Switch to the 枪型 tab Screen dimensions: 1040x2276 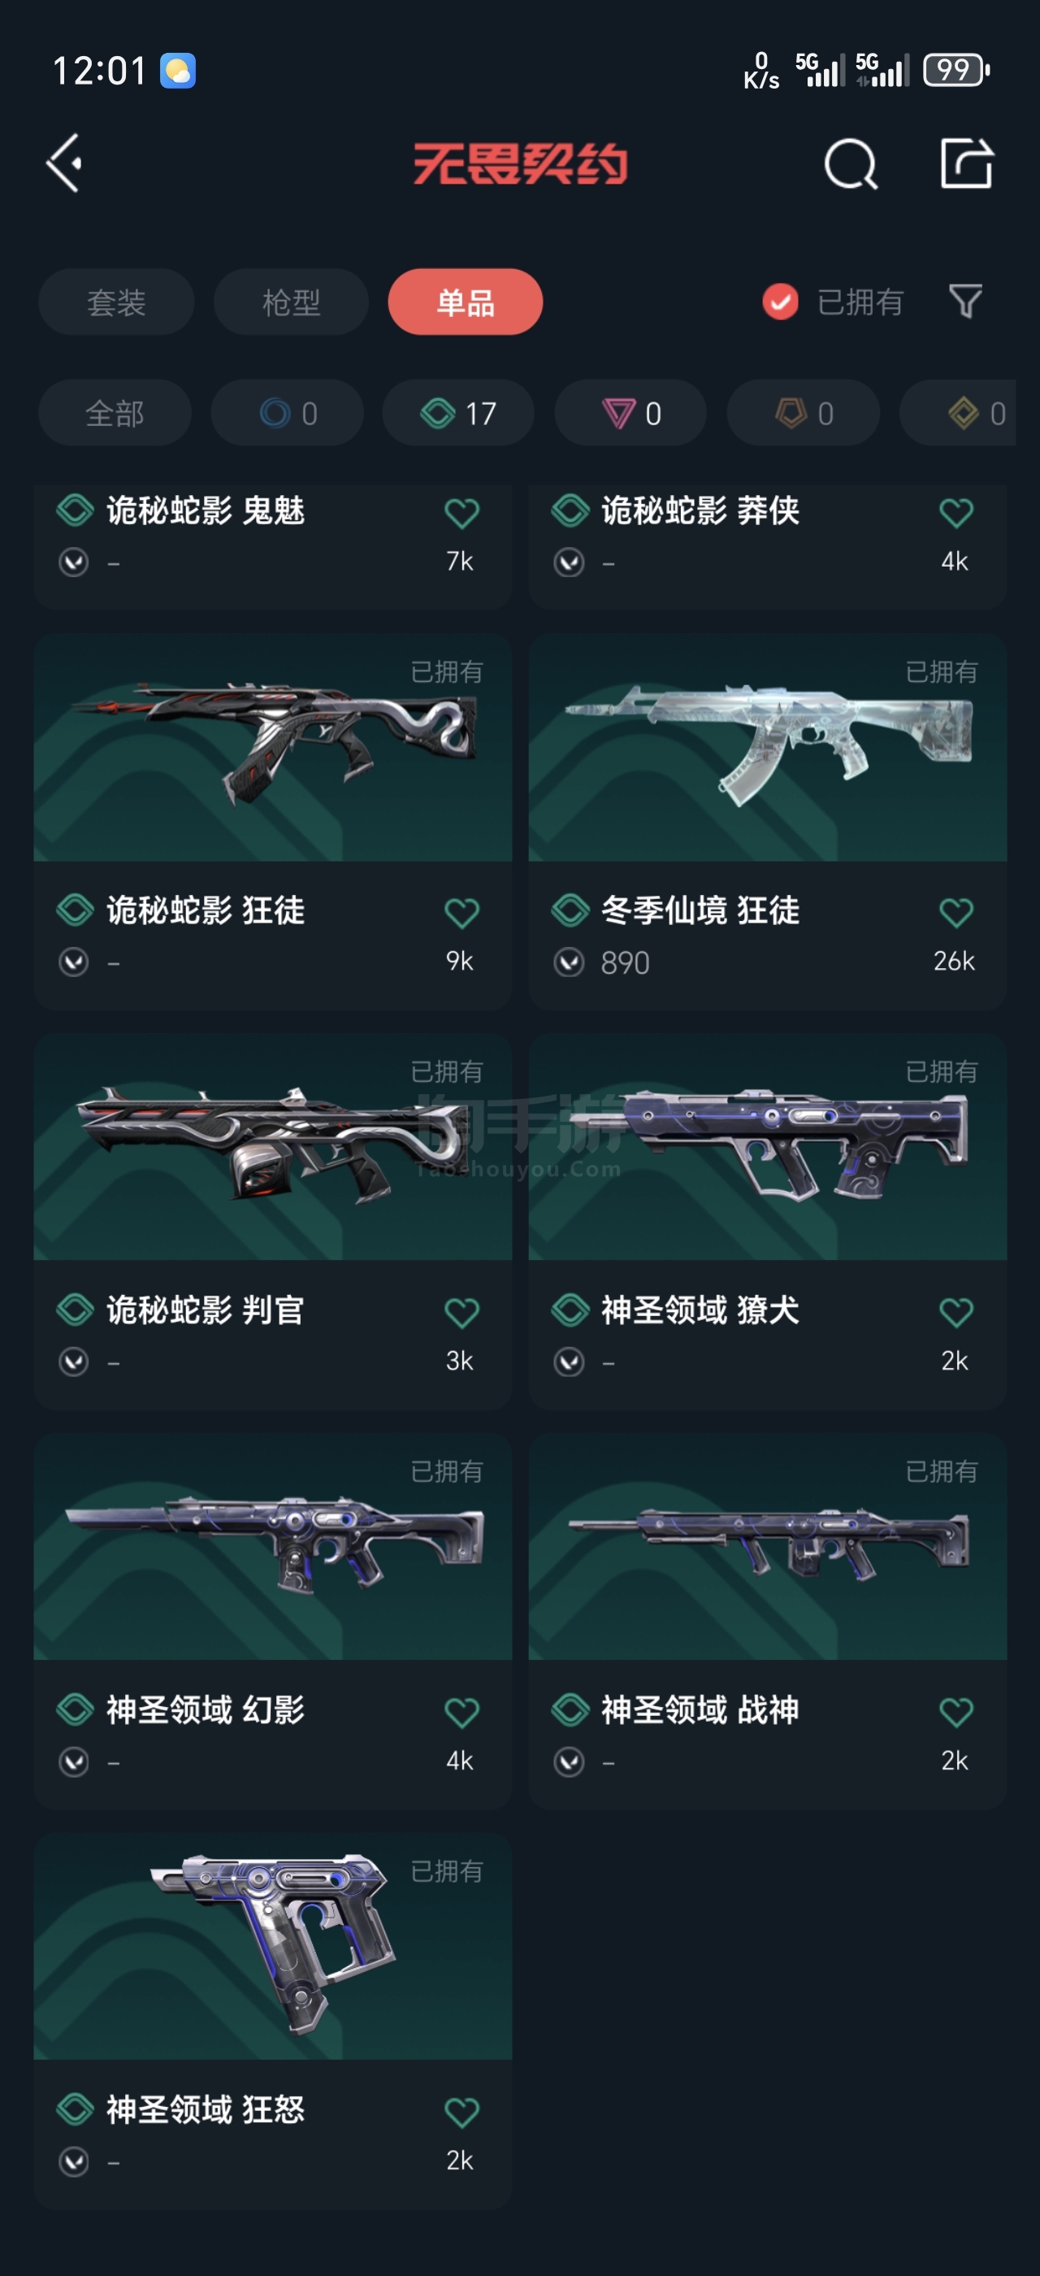coord(290,302)
